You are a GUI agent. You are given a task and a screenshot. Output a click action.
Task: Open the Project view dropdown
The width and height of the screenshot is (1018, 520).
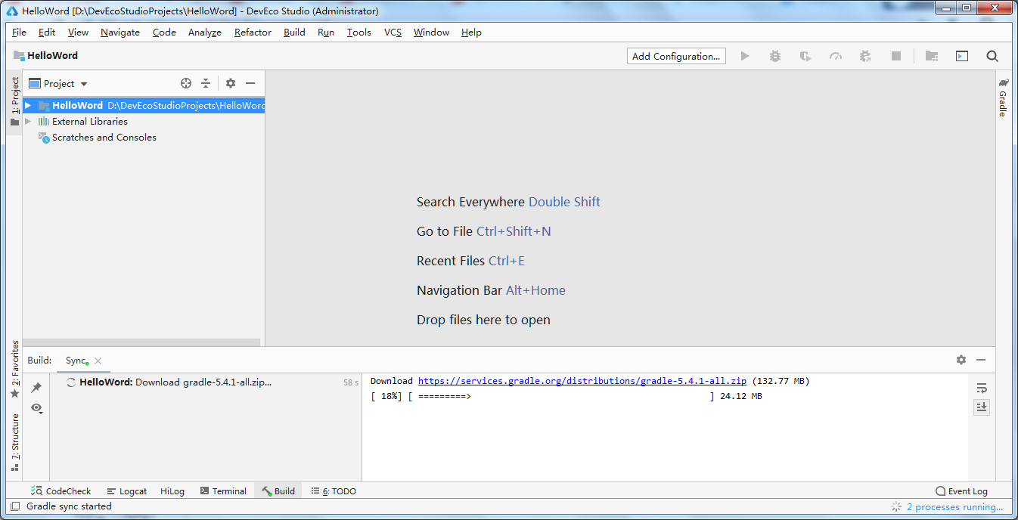(x=58, y=83)
